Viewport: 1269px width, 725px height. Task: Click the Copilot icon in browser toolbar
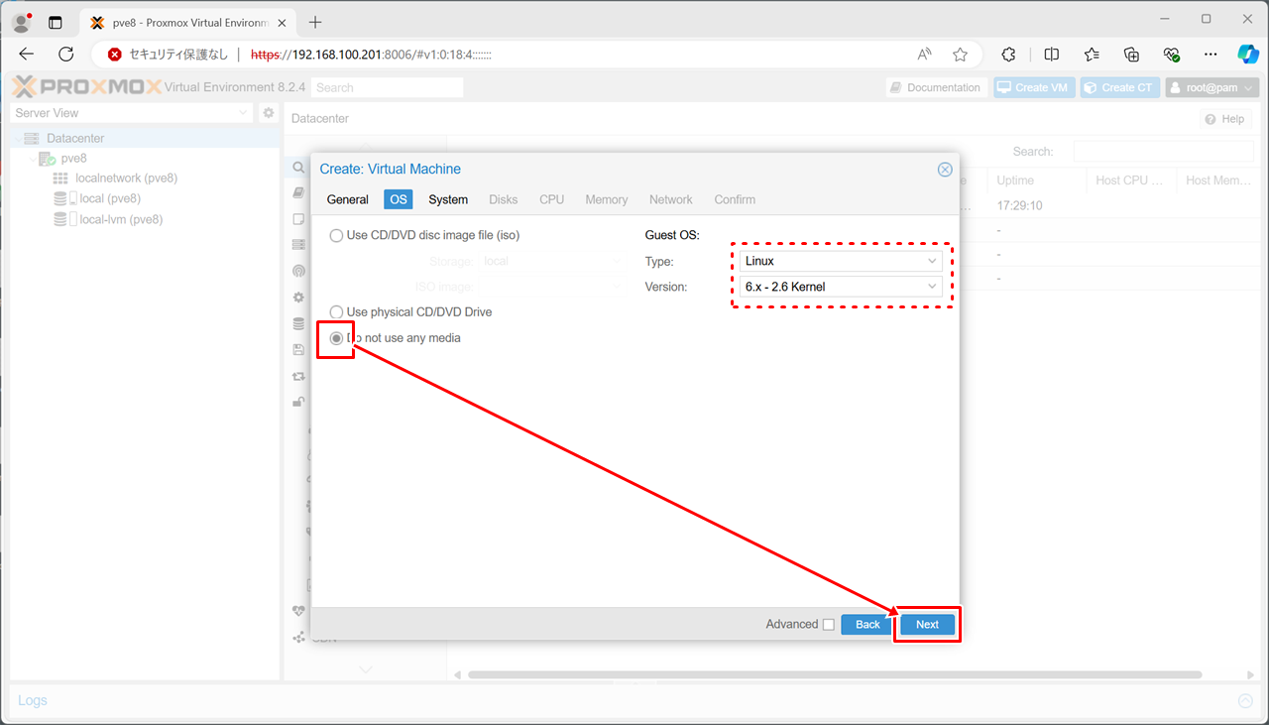click(x=1247, y=55)
